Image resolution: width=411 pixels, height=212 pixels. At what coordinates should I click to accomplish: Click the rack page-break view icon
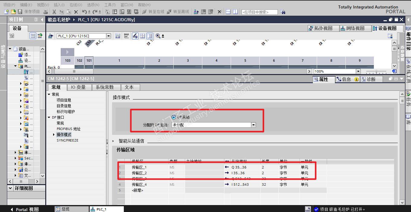(x=143, y=36)
